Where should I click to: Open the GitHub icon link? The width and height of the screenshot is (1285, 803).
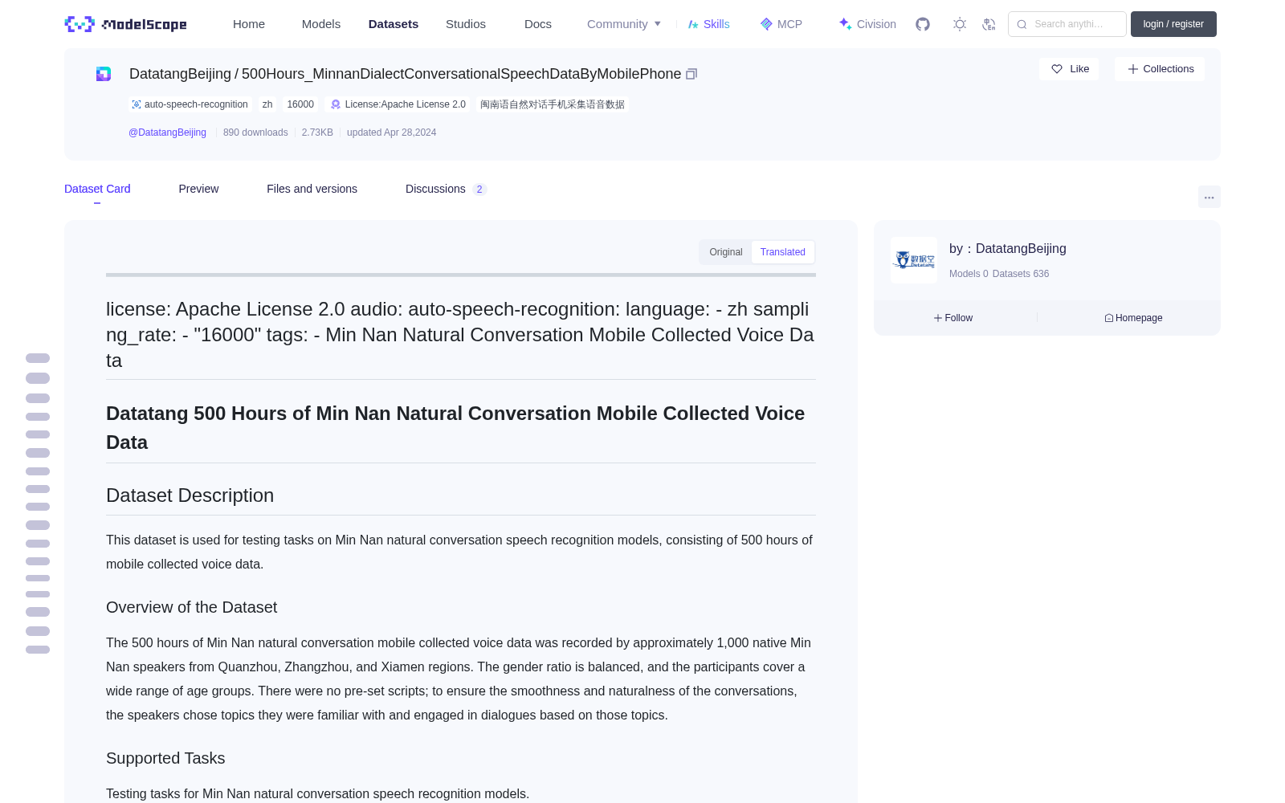click(x=923, y=24)
